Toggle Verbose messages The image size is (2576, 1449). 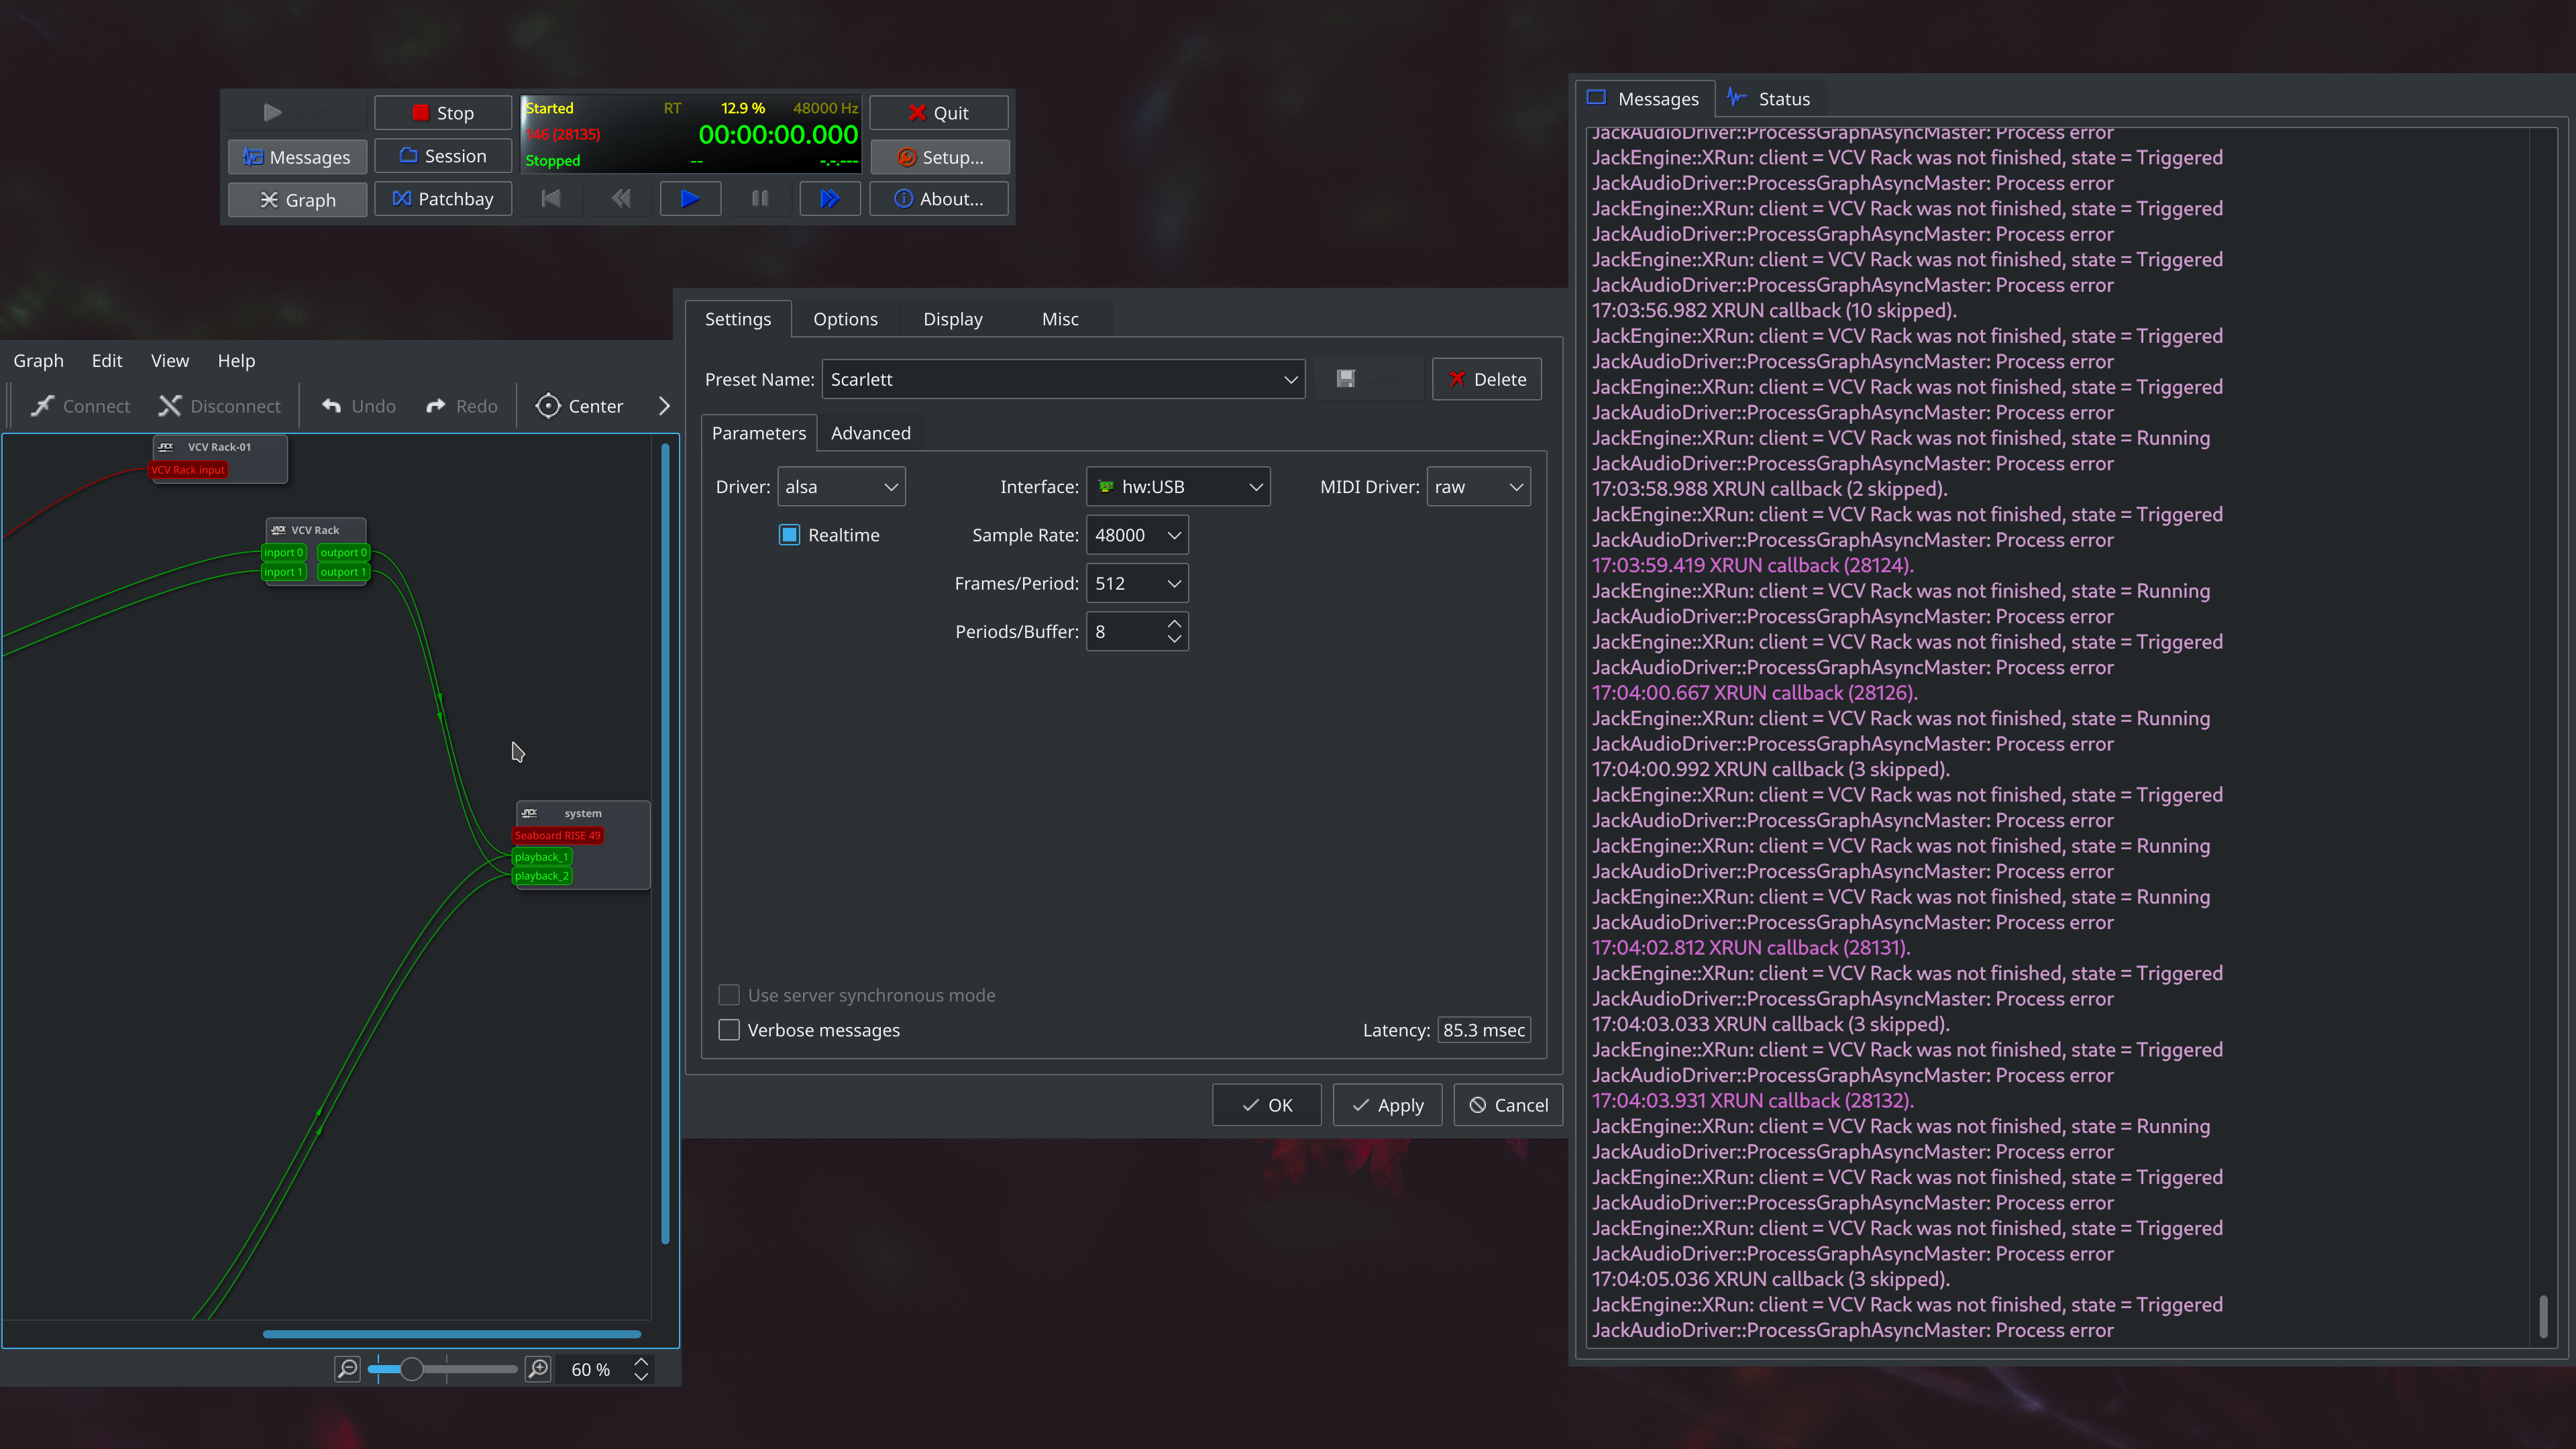[x=729, y=1029]
